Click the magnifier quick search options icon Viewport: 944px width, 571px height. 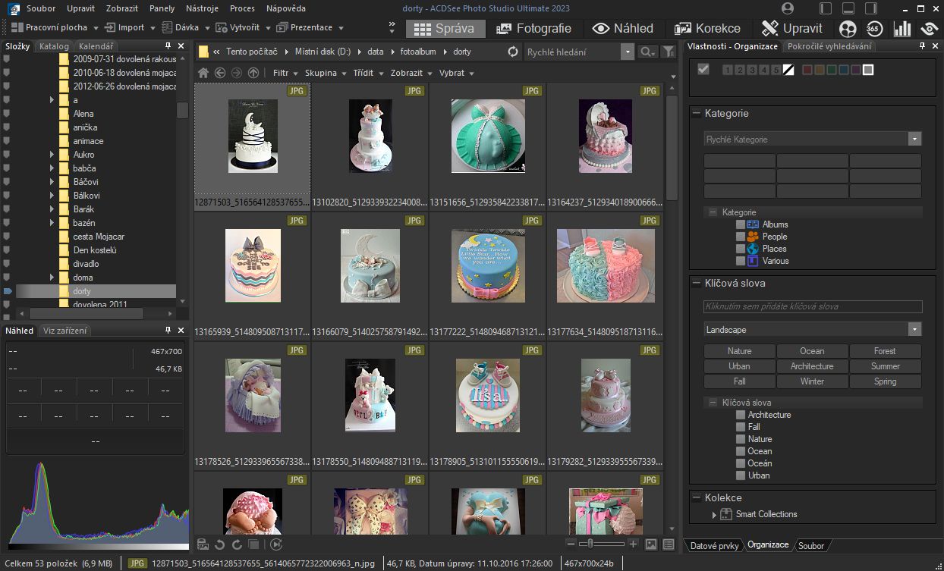click(x=647, y=52)
